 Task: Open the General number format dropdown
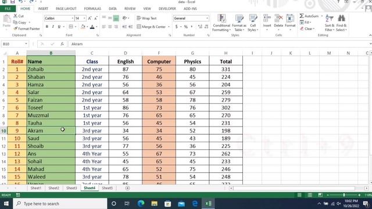click(x=207, y=18)
